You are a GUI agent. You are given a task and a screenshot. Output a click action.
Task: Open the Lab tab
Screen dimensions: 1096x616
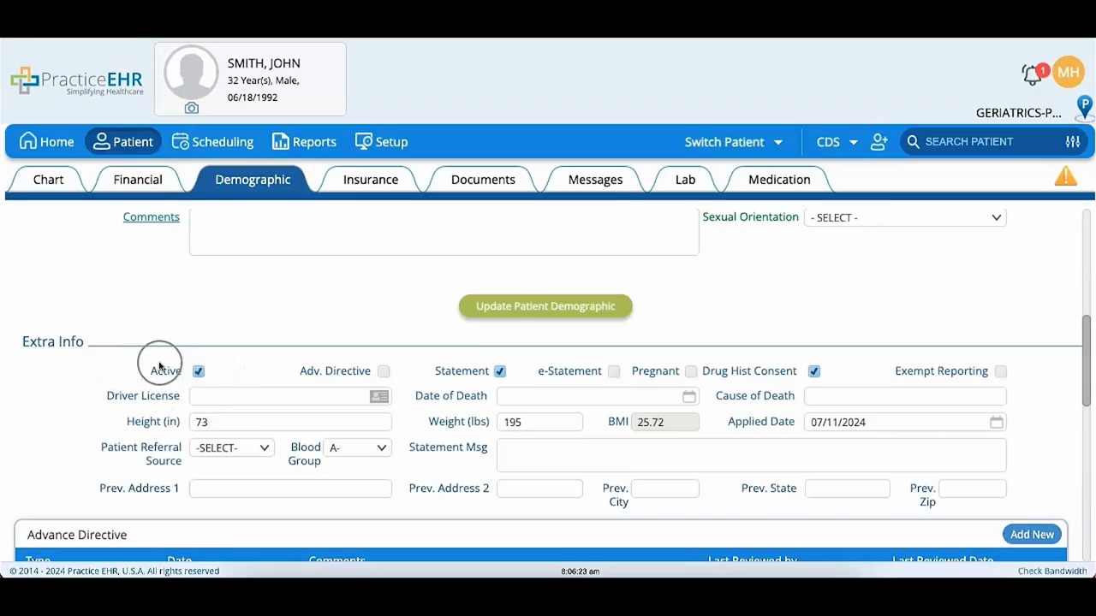685,180
